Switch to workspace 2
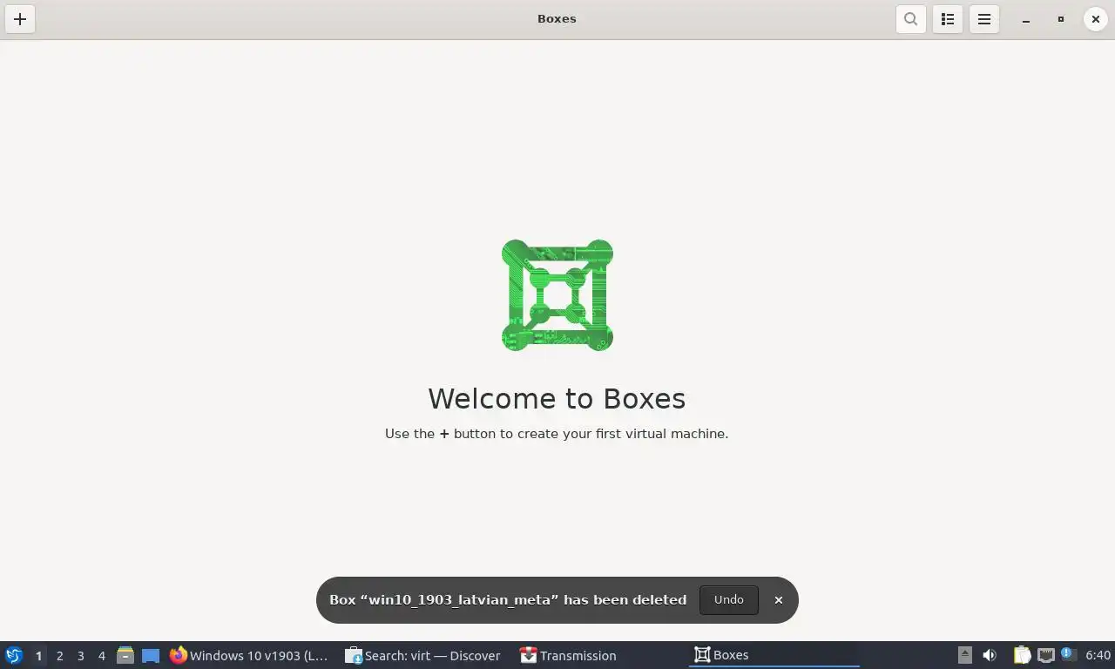 59,656
